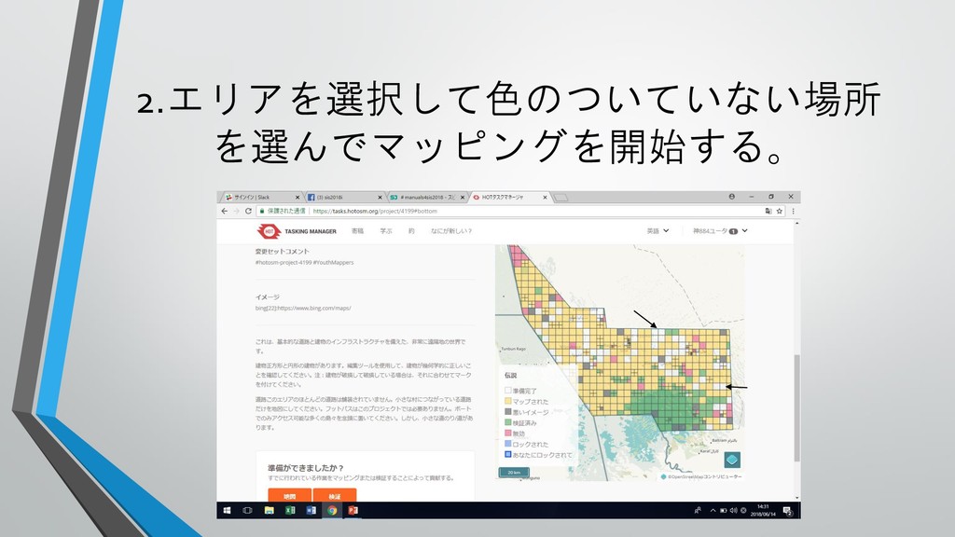955x537 pixels.
Task: Click the secure connection padlock label
Action: (x=282, y=212)
